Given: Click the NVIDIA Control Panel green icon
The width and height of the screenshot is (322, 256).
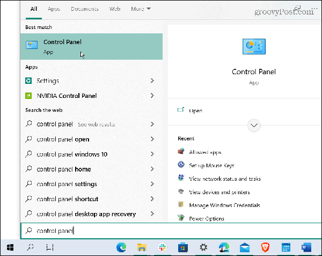Looking at the screenshot, I should tap(28, 96).
